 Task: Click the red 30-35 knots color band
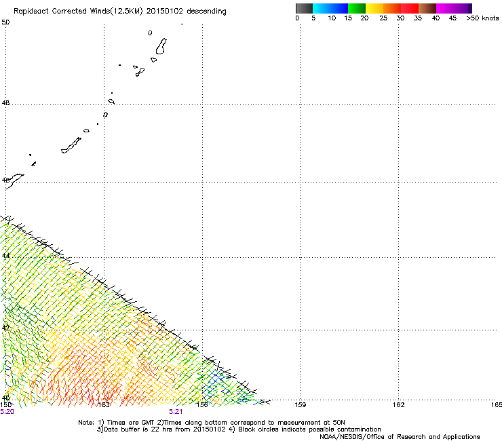click(410, 8)
